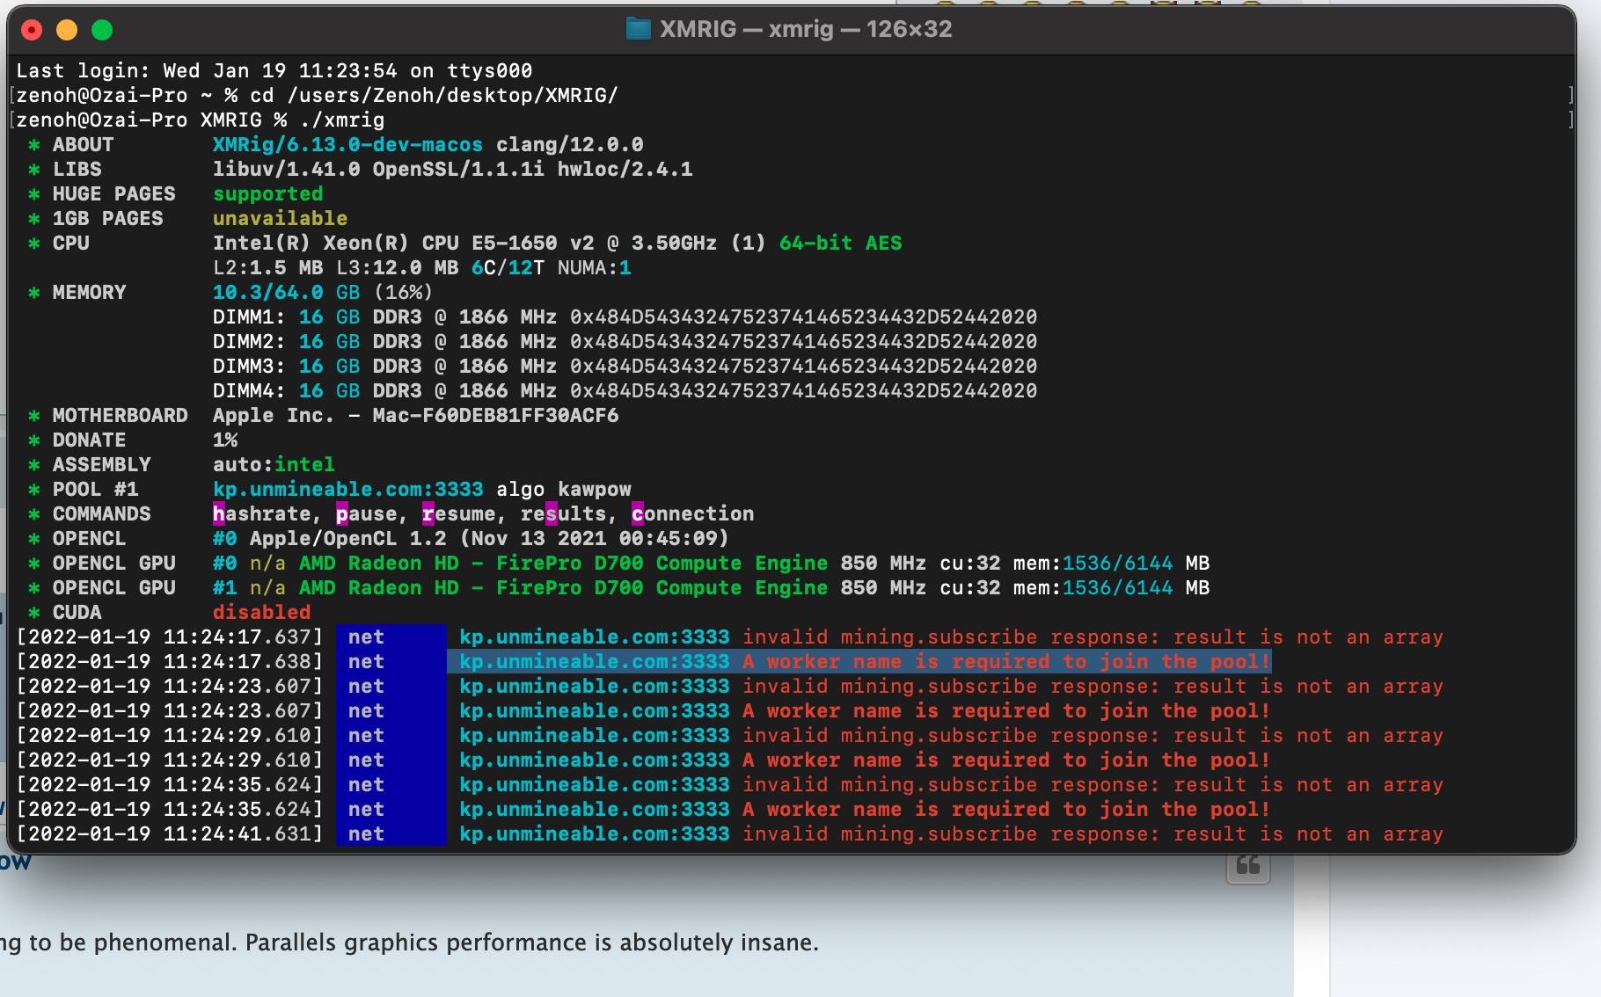Click the '1%' DONATE value
The height and width of the screenshot is (997, 1601).
[x=225, y=440]
